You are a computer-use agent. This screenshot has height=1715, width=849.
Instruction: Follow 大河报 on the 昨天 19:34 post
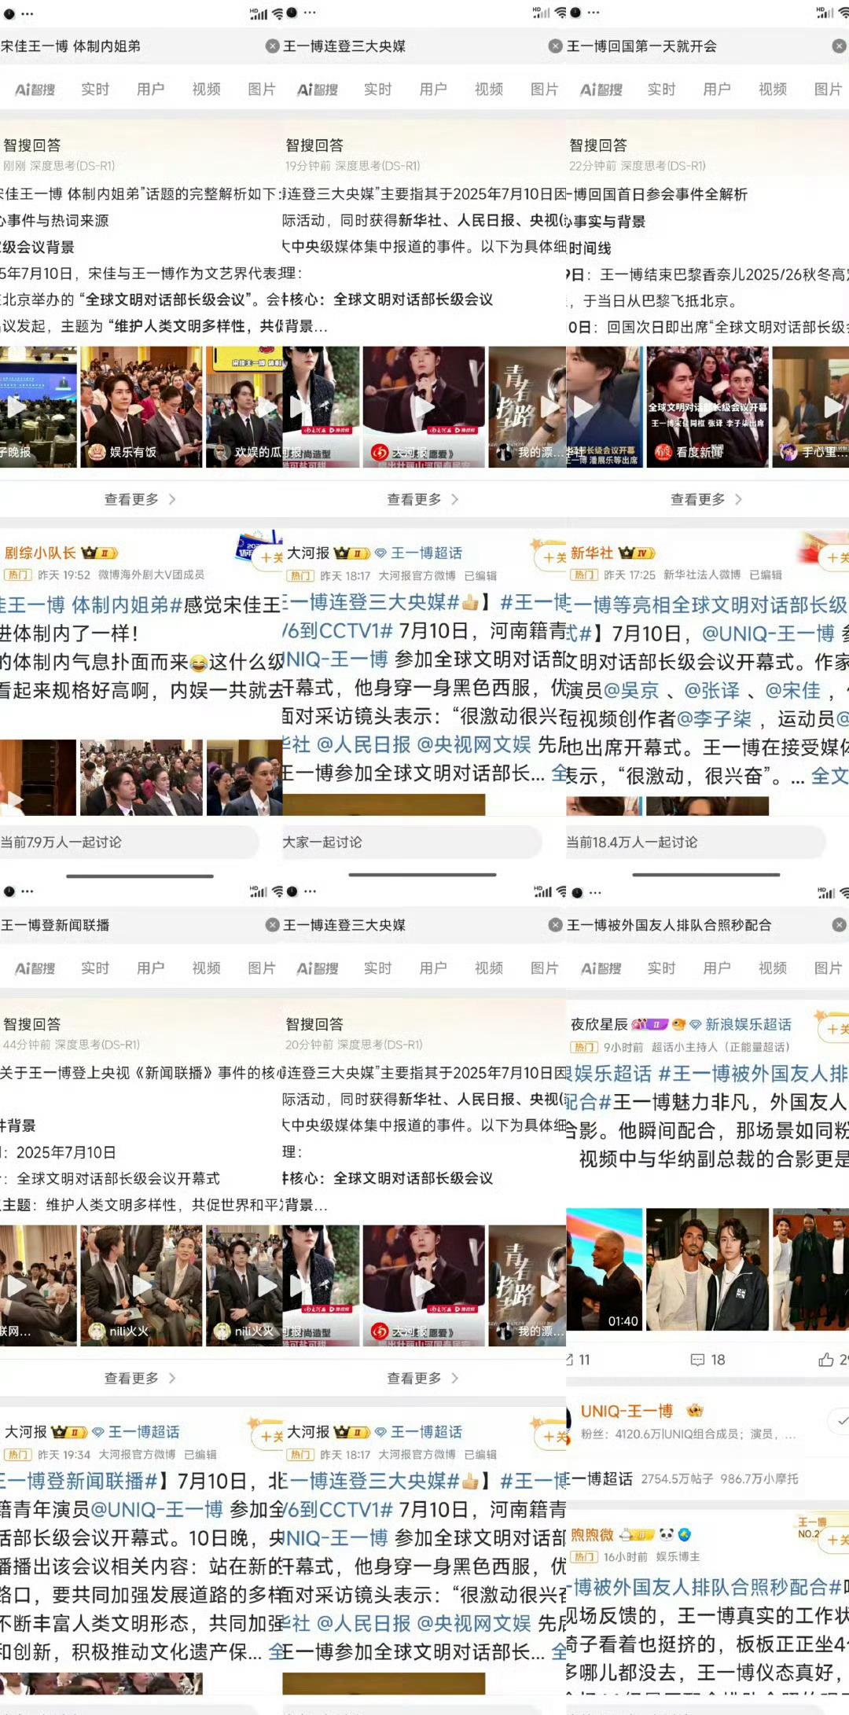coord(269,1436)
